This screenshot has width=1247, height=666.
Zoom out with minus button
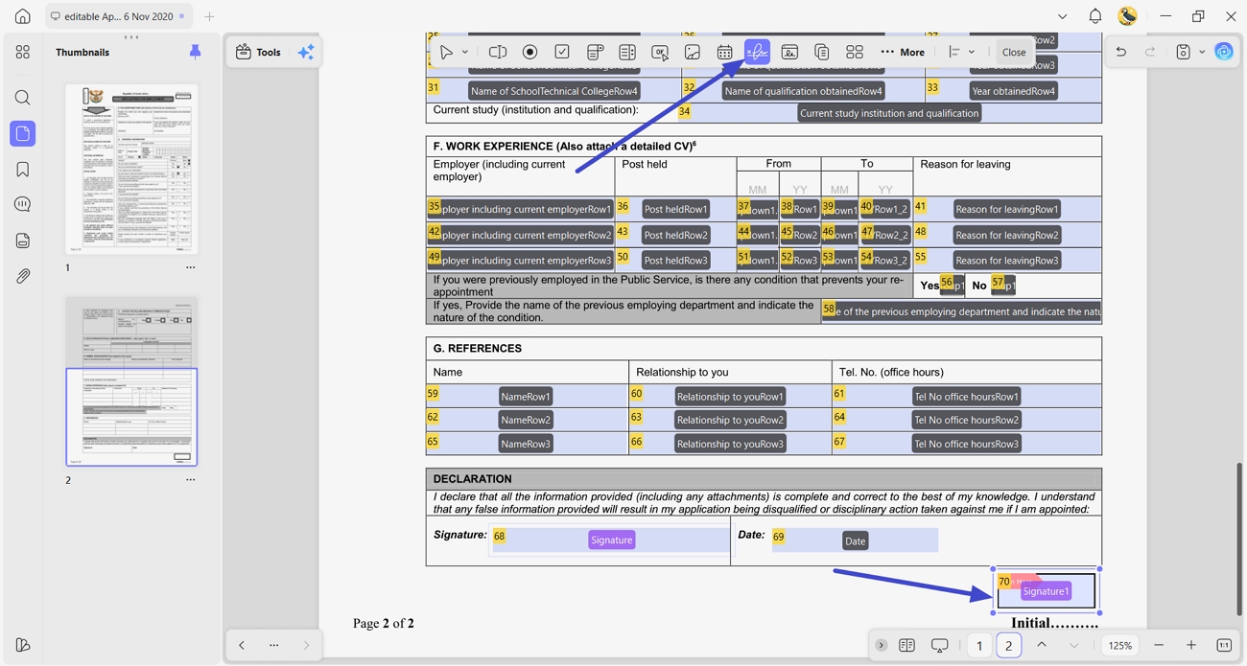tap(1159, 645)
